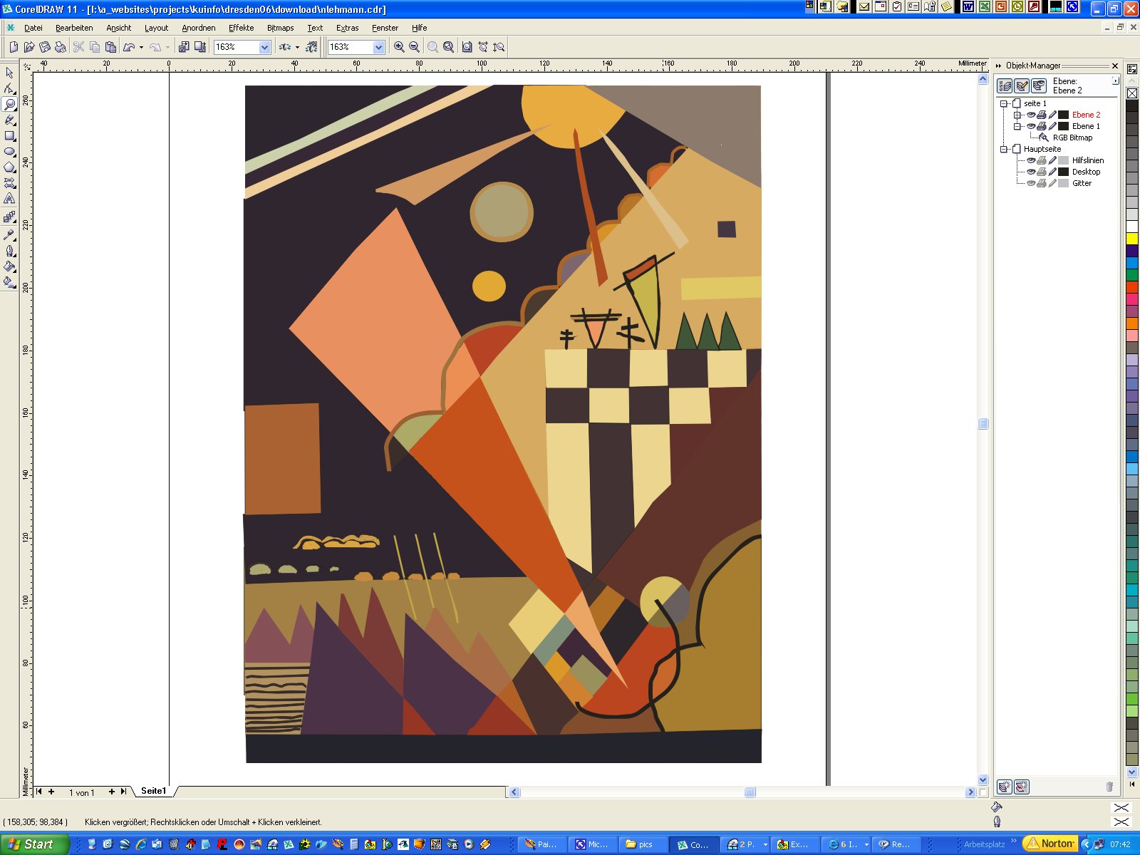Toggle visibility of Hilfslinien layer
Viewport: 1140px width, 855px height.
[x=1031, y=160]
